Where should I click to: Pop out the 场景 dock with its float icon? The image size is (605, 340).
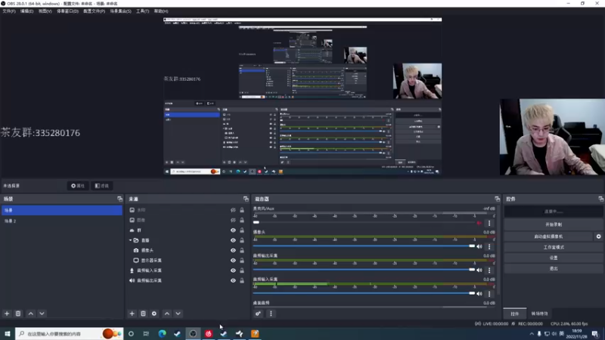click(x=120, y=199)
